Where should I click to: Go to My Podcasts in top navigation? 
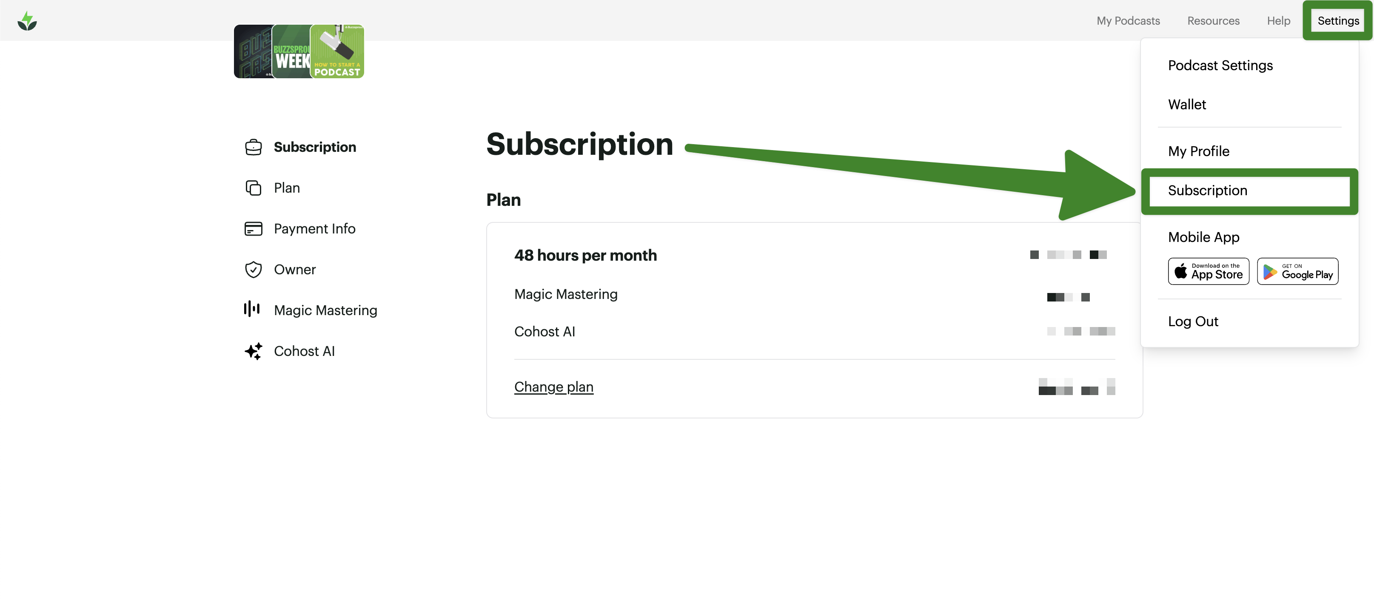point(1128,21)
